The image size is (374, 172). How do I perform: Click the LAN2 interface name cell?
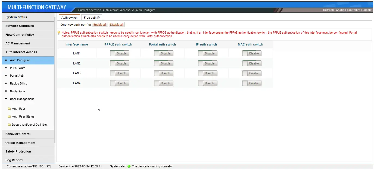77,63
